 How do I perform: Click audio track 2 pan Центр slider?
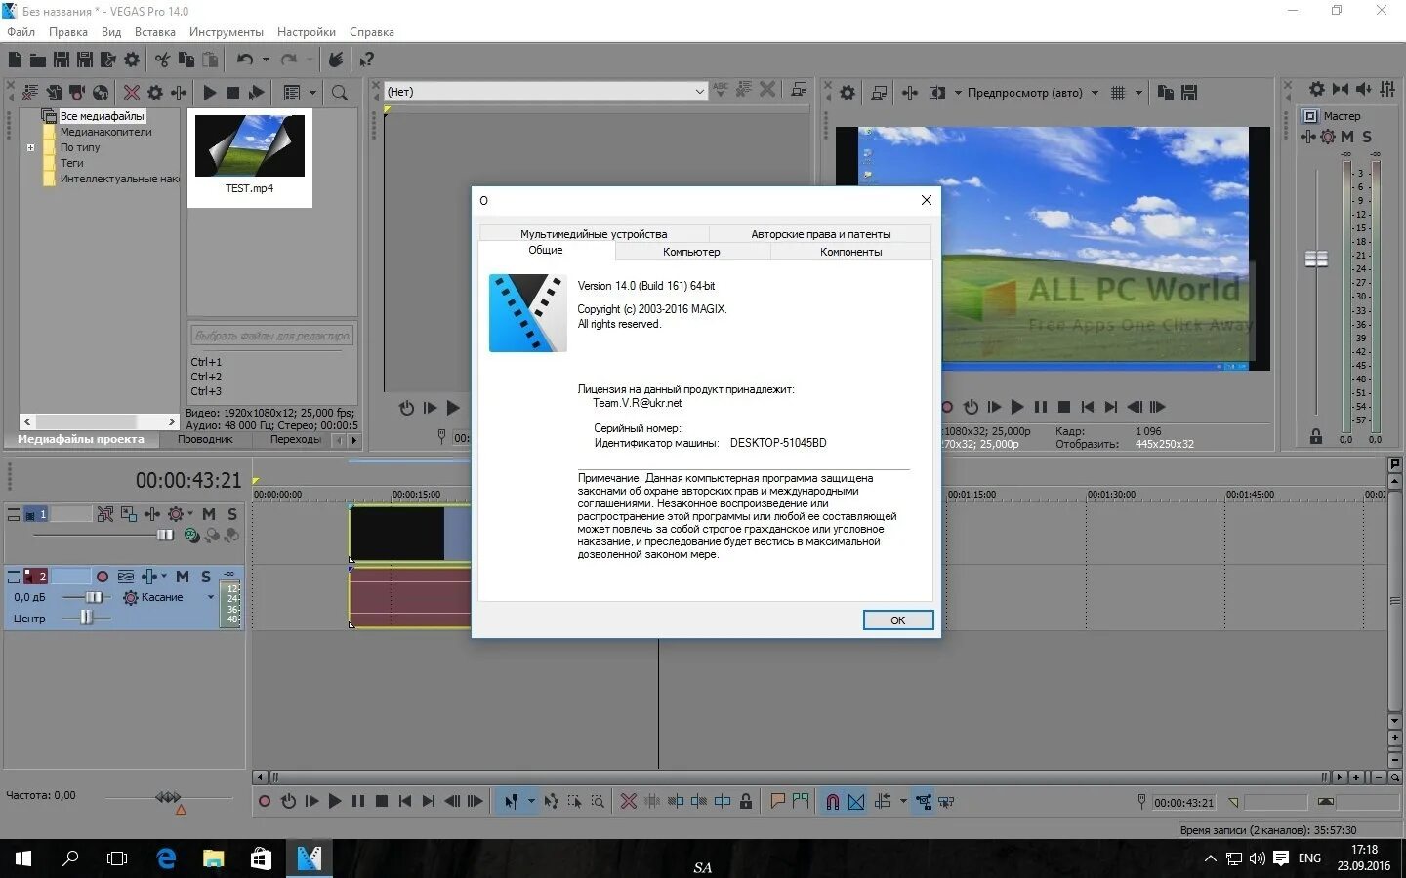[x=87, y=618]
